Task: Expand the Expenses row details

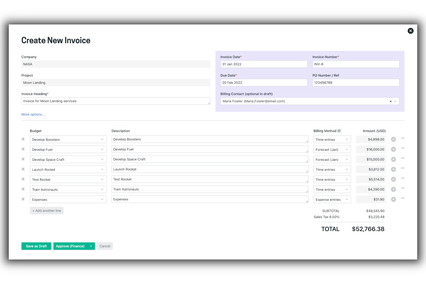Action: tap(23, 199)
